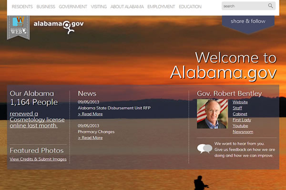Read More about Pharmacy Changes
The width and height of the screenshot is (286, 190).
tap(90, 138)
